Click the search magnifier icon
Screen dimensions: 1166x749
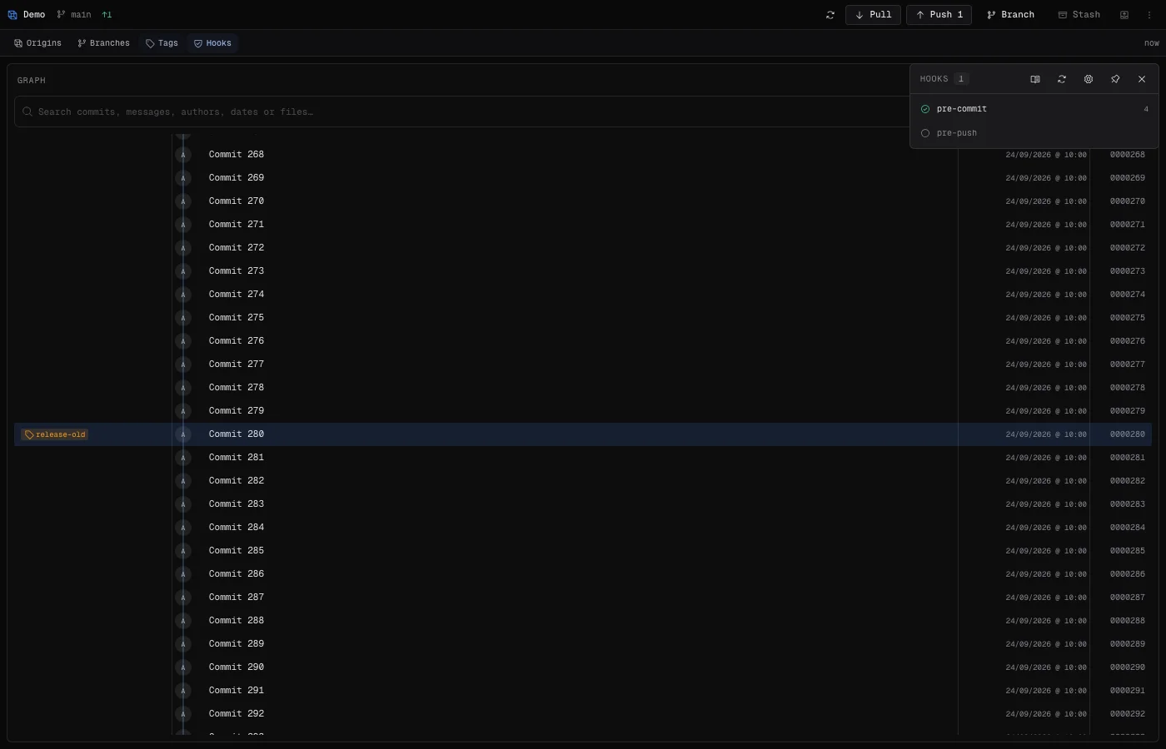click(x=27, y=112)
